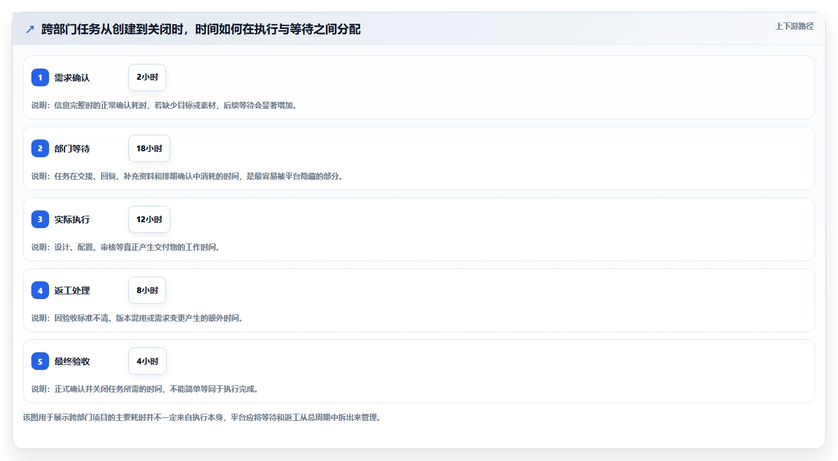838x461 pixels.
Task: Click the chart title 跨部门任务从创建到关闭时
Action: click(x=201, y=30)
